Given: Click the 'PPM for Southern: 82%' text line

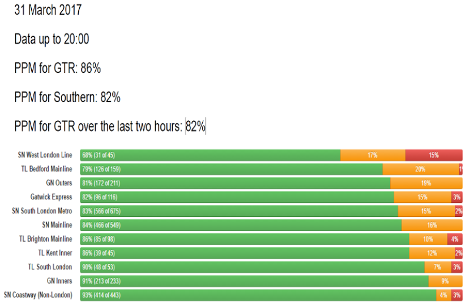Looking at the screenshot, I should coord(67,97).
